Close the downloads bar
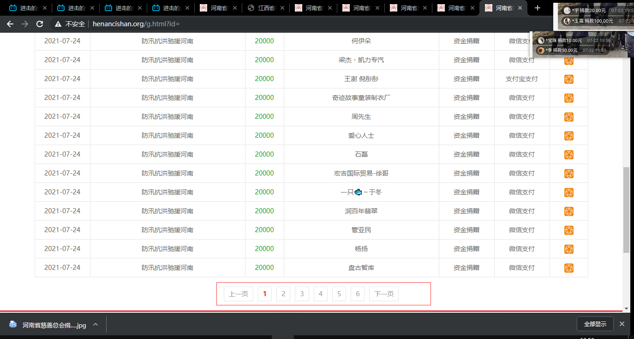The width and height of the screenshot is (634, 339). tap(622, 324)
